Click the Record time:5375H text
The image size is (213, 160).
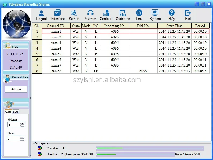(x=188, y=154)
